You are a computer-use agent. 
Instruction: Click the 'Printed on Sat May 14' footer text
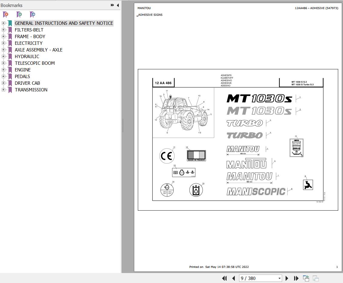pyautogui.click(x=219, y=267)
